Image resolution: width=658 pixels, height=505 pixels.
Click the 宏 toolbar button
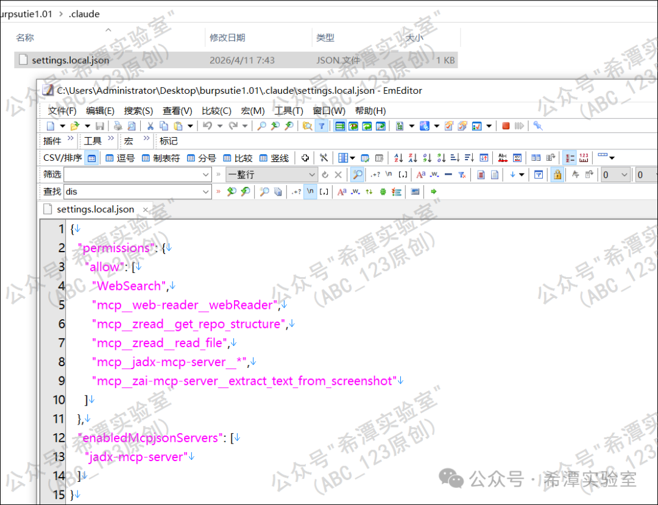pos(129,141)
